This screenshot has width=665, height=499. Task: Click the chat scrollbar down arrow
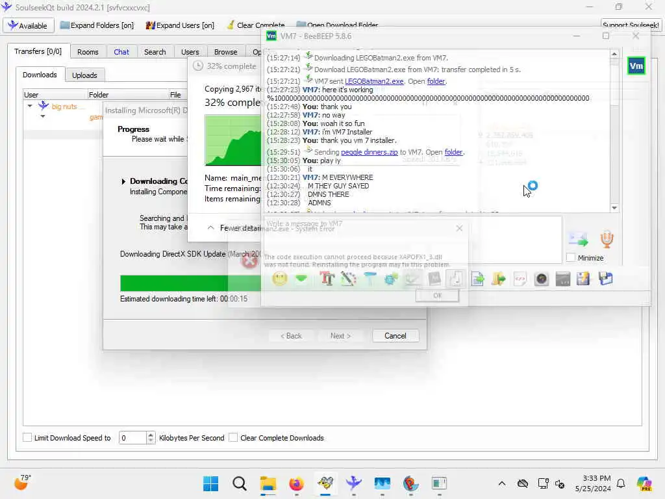coord(614,208)
